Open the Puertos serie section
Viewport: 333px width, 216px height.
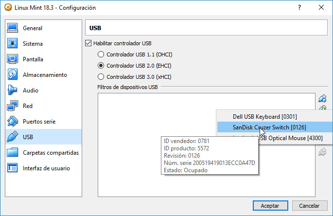pos(39,122)
